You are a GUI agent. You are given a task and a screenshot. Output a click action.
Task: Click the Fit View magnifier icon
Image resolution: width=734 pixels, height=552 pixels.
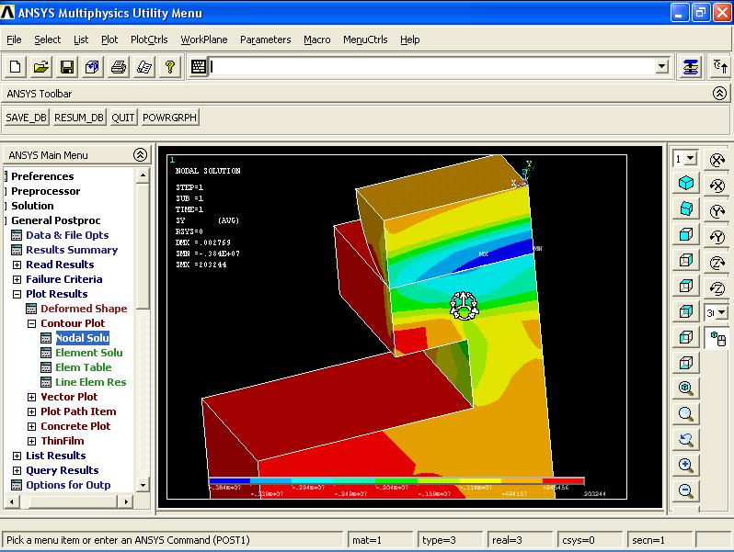coord(686,388)
